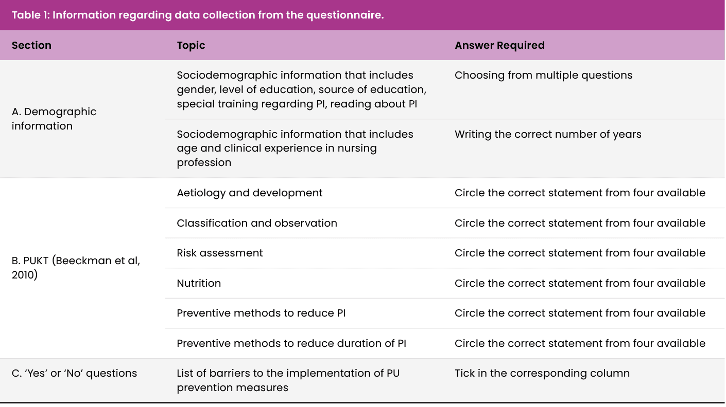The width and height of the screenshot is (726, 407).
Task: Click the Answer Required column header
Action: pos(499,45)
